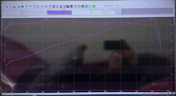Open the Help menu
The image size is (176, 96).
(x=27, y=4)
